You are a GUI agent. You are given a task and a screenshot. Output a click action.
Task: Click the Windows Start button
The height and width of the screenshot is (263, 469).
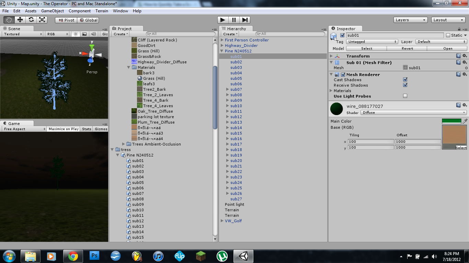9,256
